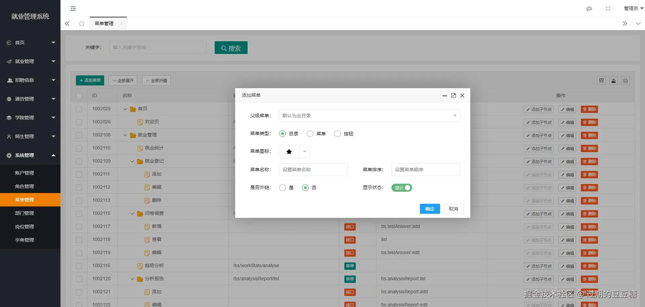Click the 全部折叠 button
This screenshot has width=645, height=307.
157,80
